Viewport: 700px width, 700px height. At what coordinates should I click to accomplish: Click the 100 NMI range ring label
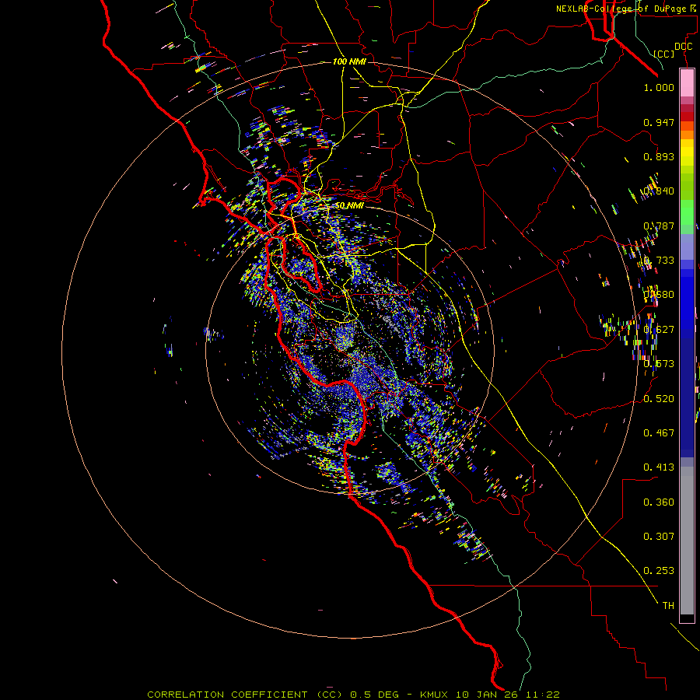349,61
